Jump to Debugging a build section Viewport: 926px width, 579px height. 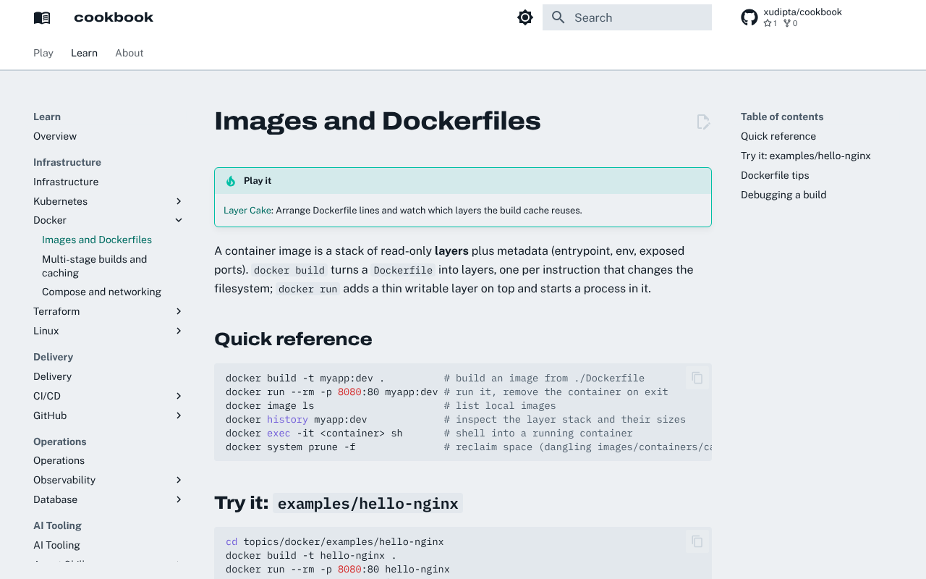point(783,195)
